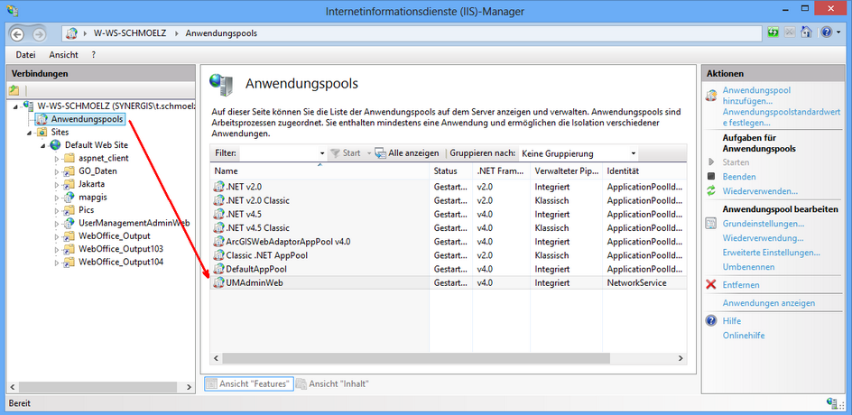Click the UMAdminWeb pool row icon
852x415 pixels.
point(218,282)
